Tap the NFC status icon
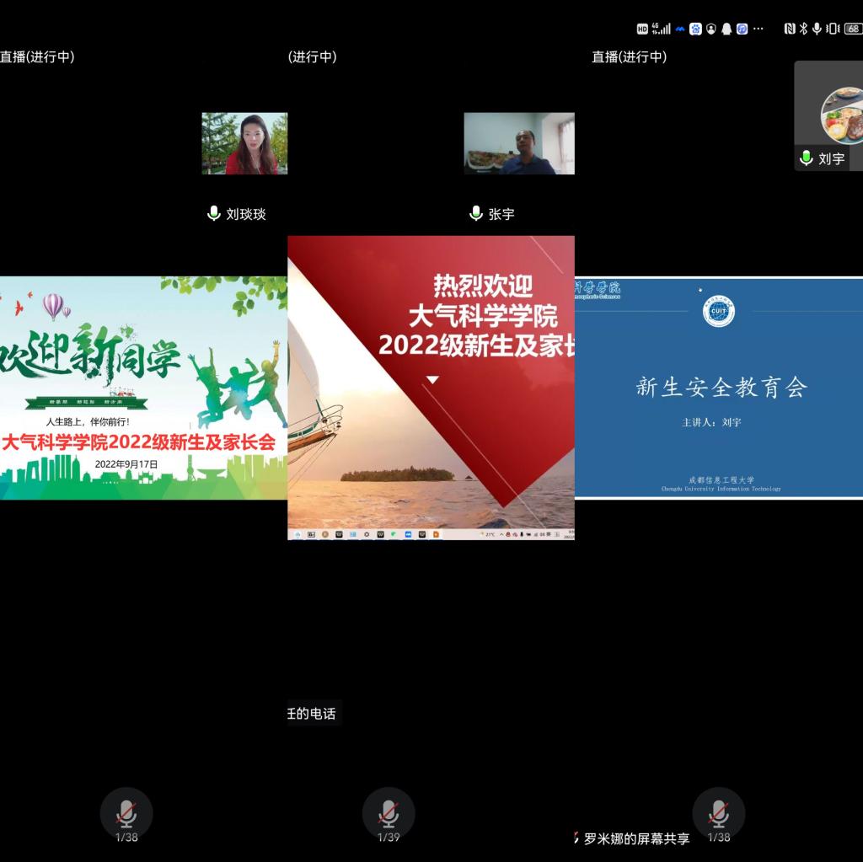 coord(789,29)
